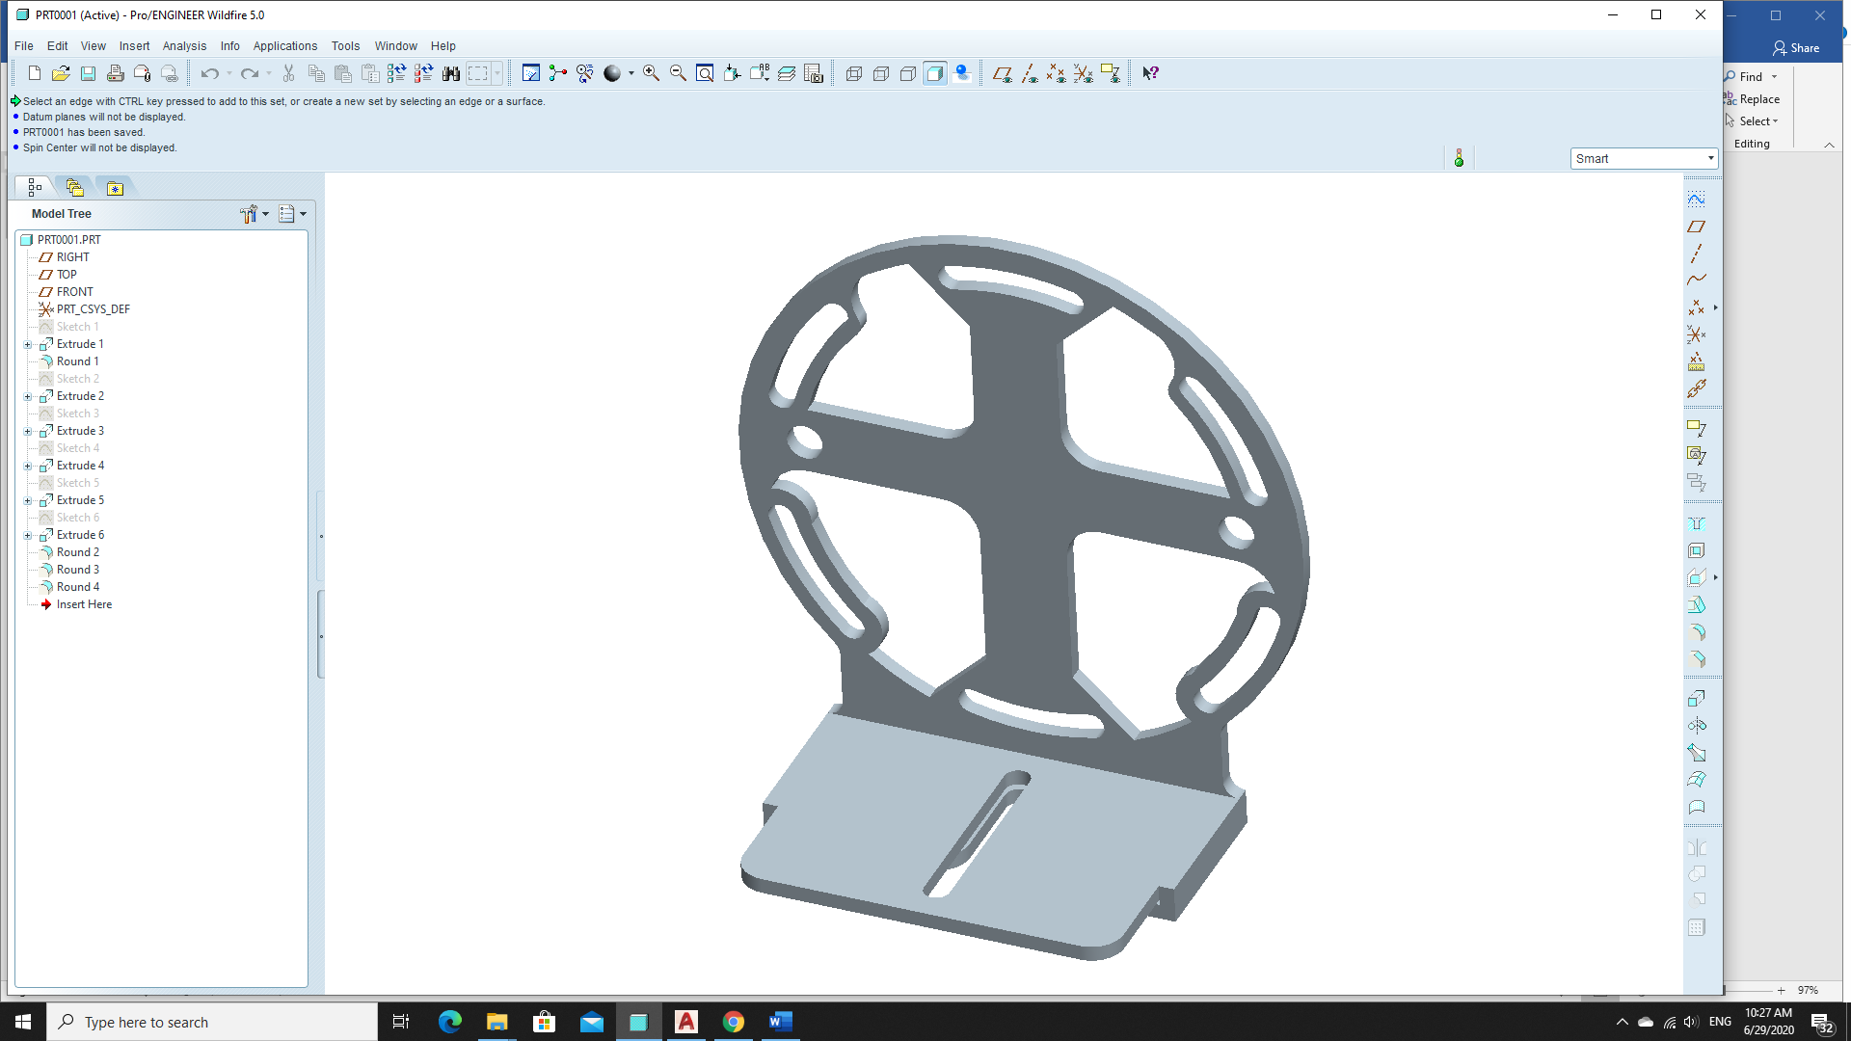Click the Replace button in Word

[1759, 99]
